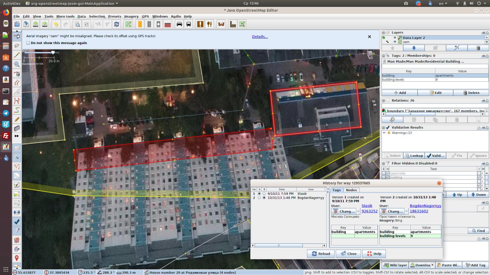490x275 pixels.
Task: Click the synchronize/refresh toolbar icon
Action: 116,24
